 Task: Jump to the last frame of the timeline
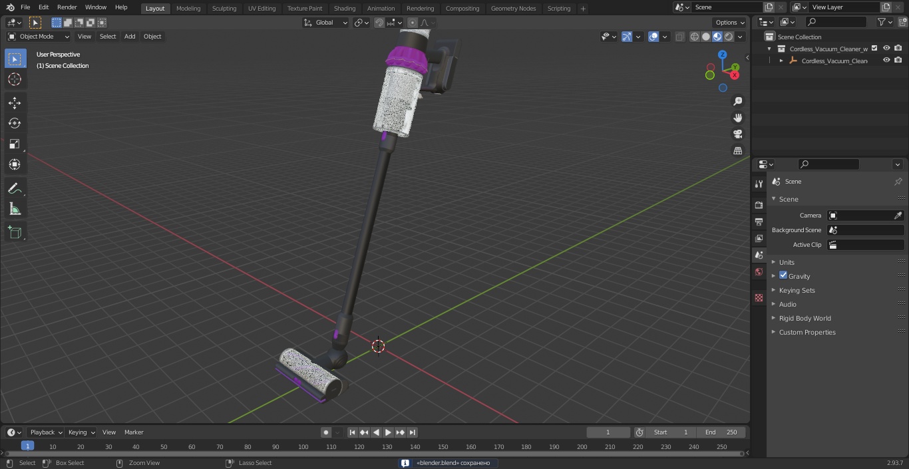(x=412, y=432)
